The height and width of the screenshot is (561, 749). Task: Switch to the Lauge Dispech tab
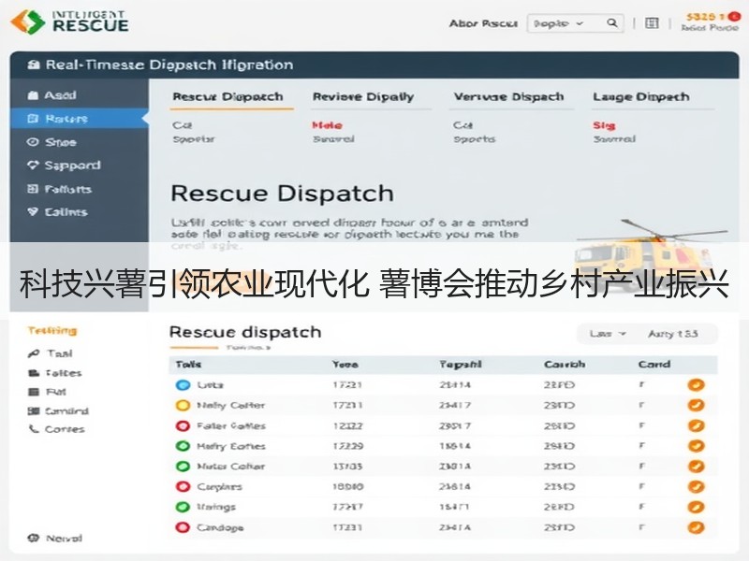point(641,97)
